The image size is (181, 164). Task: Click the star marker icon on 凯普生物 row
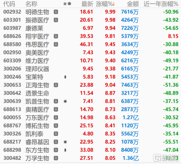[65, 102]
